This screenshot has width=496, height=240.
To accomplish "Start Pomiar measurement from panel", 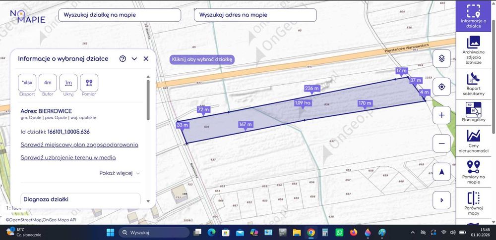I will coord(89,83).
